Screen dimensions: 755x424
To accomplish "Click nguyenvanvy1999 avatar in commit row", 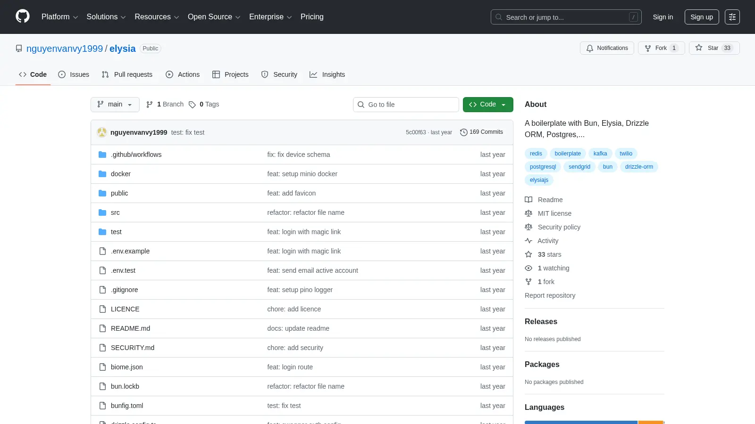I will (x=102, y=132).
